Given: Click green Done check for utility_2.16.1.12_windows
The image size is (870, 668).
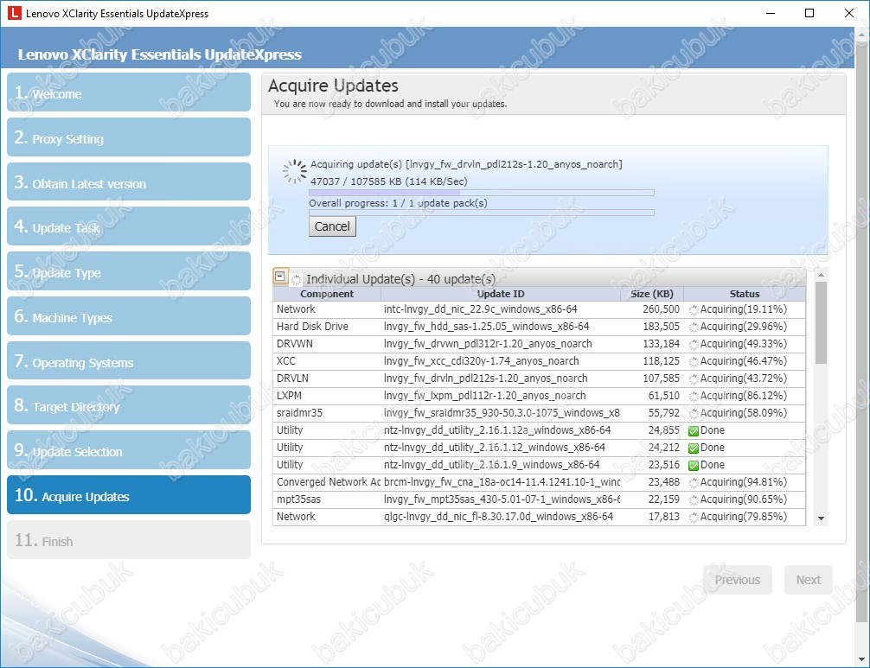Looking at the screenshot, I should (693, 448).
